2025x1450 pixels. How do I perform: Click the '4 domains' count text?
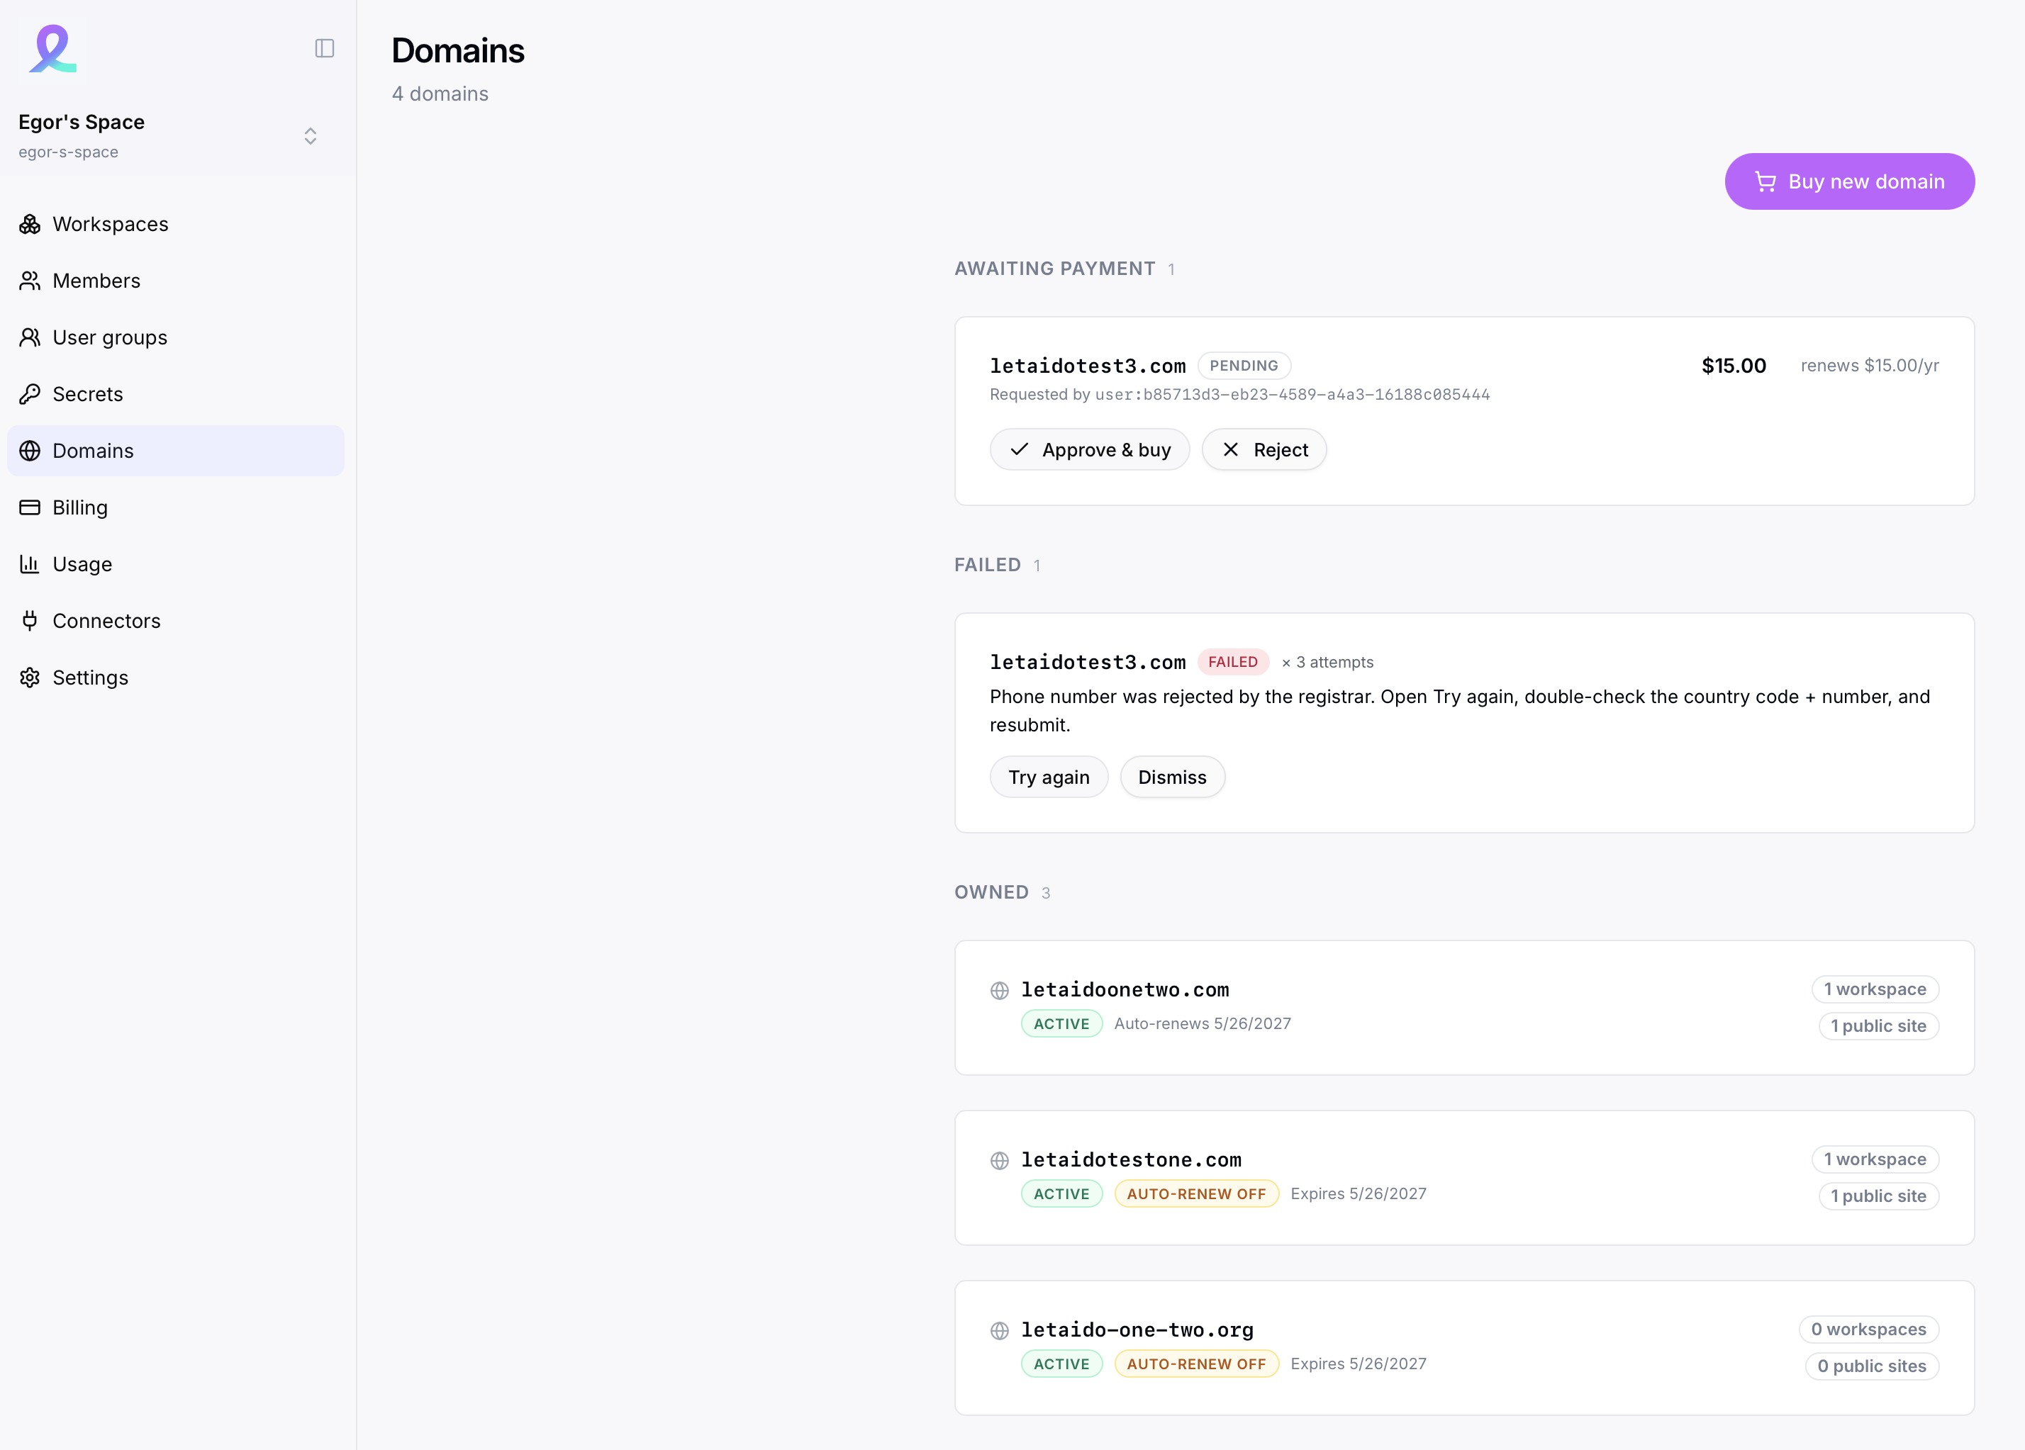[x=440, y=94]
